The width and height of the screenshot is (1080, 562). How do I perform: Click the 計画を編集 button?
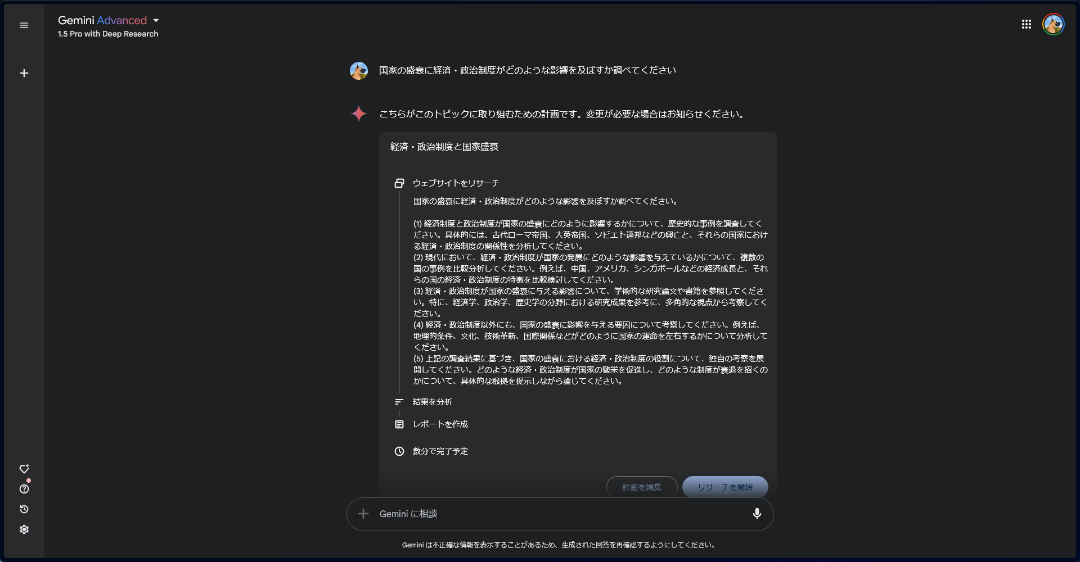point(642,487)
